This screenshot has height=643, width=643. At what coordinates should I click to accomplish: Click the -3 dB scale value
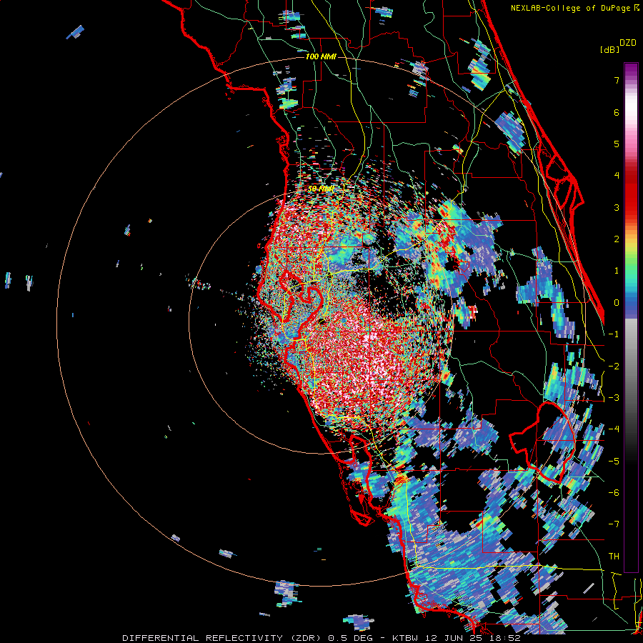[614, 398]
